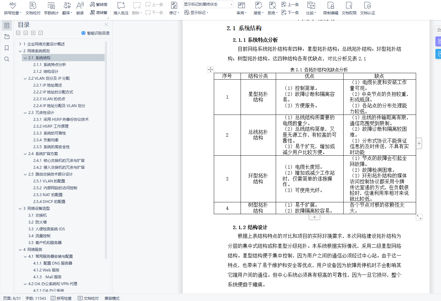The height and width of the screenshot is (301, 441).
Task: Click 接受 accept change icon
Action: point(258,6)
